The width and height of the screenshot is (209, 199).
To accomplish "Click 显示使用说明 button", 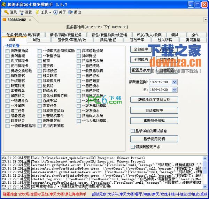I will pos(154,139).
